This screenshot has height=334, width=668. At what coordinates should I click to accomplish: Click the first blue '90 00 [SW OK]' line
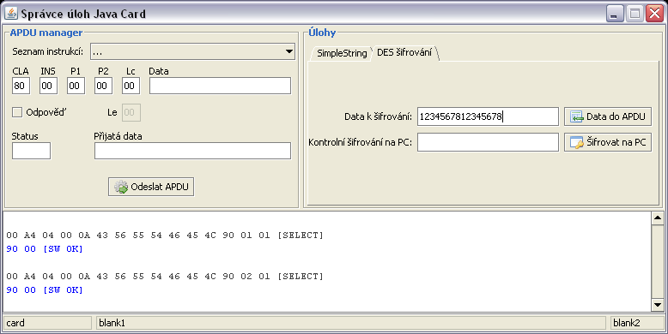coord(45,248)
